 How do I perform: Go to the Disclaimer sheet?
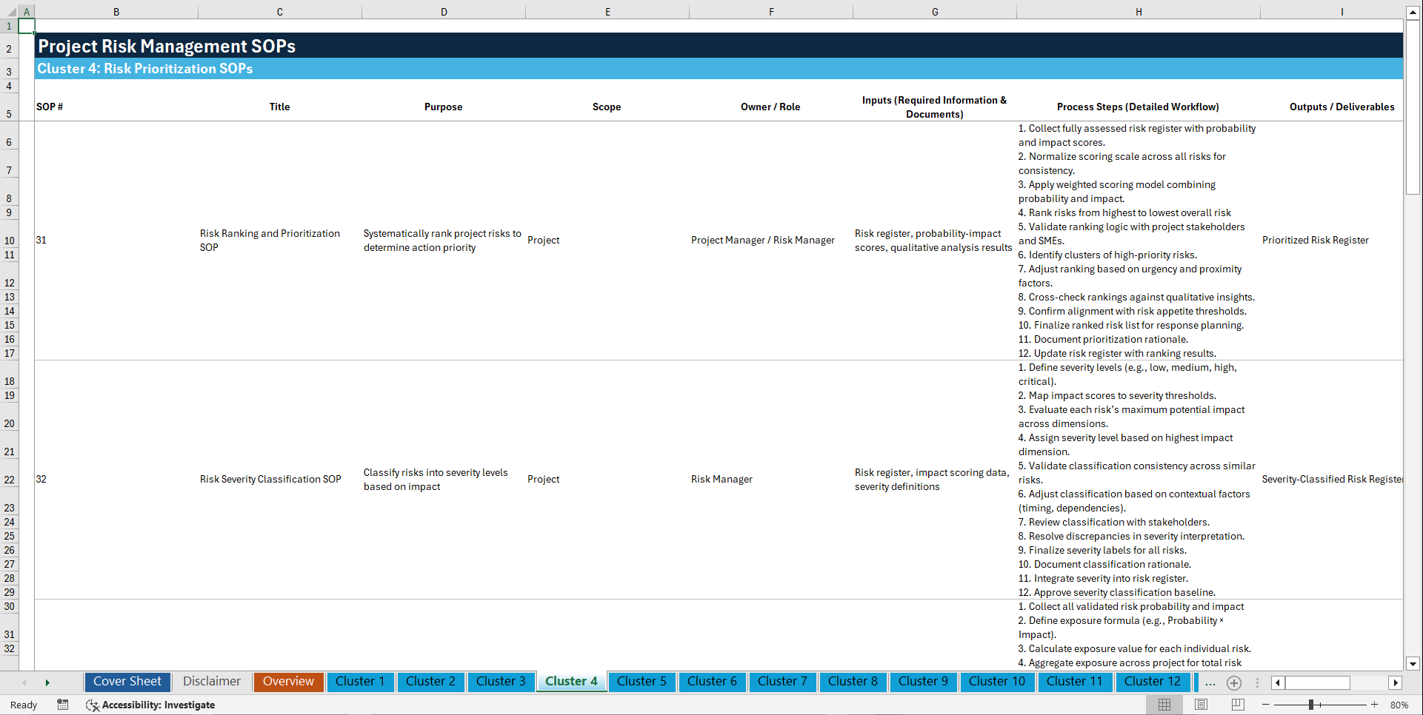pos(211,681)
